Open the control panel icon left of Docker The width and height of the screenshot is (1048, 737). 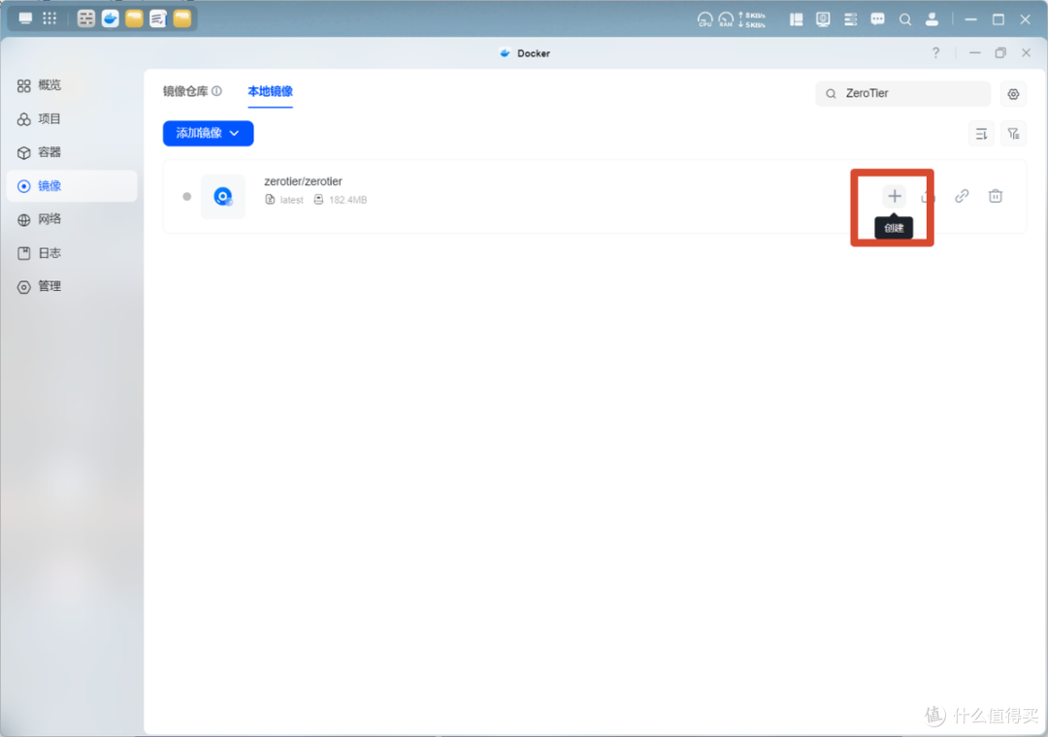(86, 18)
